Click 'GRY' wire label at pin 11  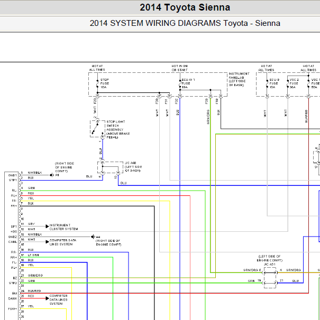[x=31, y=224]
